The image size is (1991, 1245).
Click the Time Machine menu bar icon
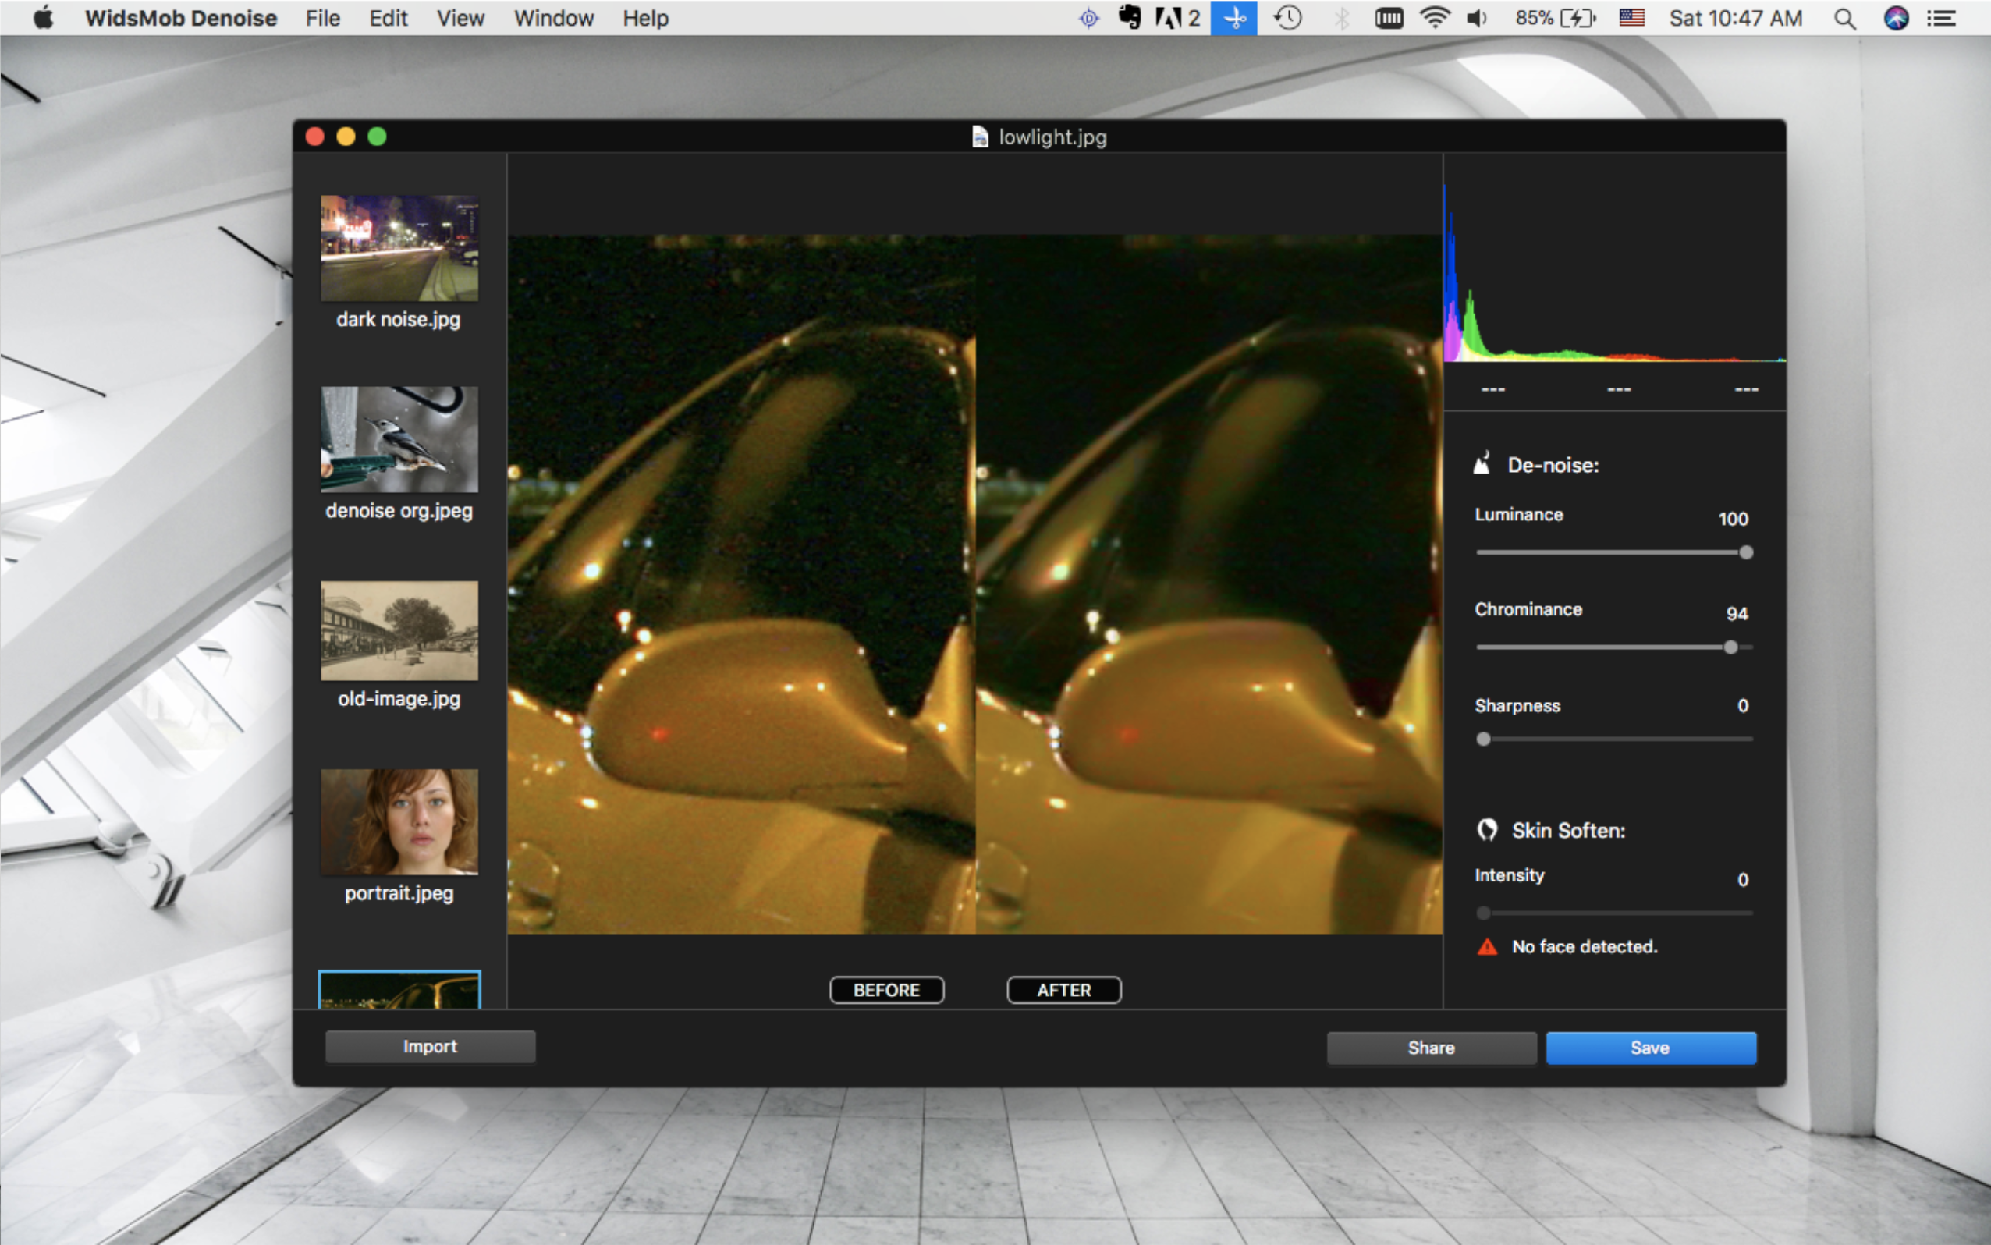pos(1288,18)
